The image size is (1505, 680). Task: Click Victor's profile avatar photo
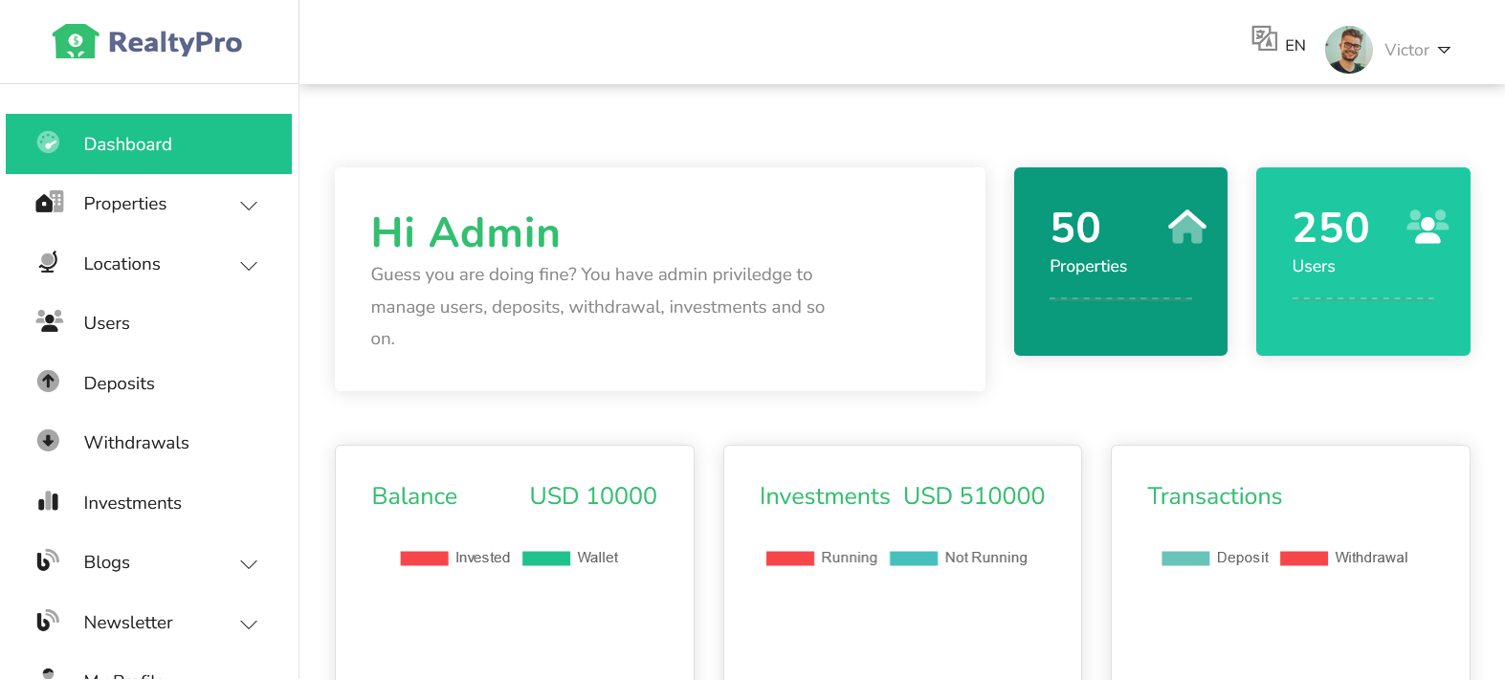pyautogui.click(x=1349, y=50)
